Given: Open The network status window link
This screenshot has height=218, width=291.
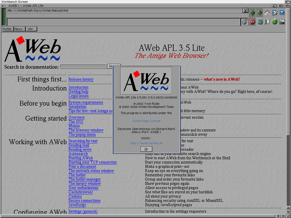Looking at the screenshot, I should click(x=91, y=171).
